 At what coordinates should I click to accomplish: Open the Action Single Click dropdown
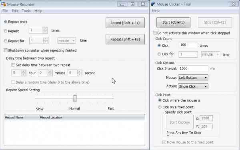[x=193, y=86]
